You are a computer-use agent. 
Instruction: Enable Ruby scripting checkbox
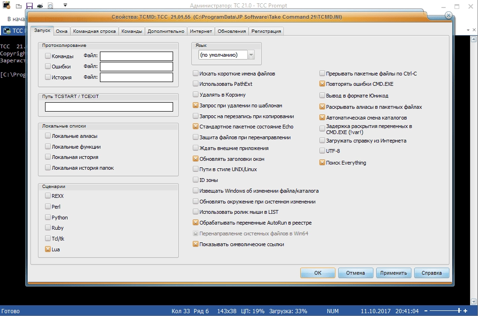click(x=48, y=228)
